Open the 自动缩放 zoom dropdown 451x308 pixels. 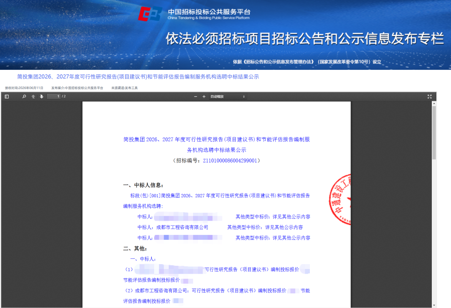coord(228,97)
